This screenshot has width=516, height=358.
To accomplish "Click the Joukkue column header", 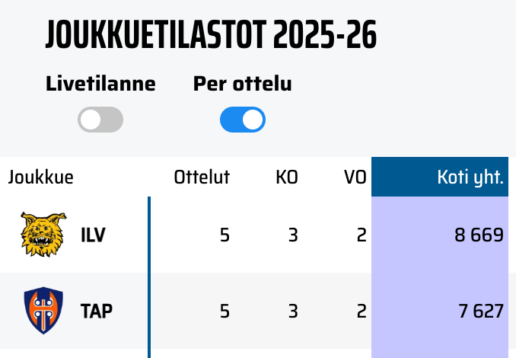I will point(41,178).
